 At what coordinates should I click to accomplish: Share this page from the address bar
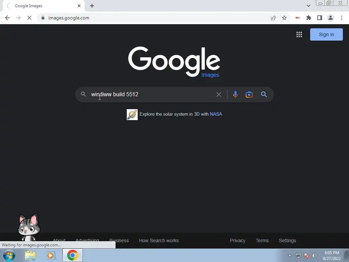(x=273, y=18)
